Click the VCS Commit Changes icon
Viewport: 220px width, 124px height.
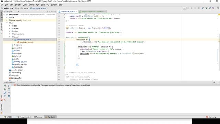tap(206, 8)
